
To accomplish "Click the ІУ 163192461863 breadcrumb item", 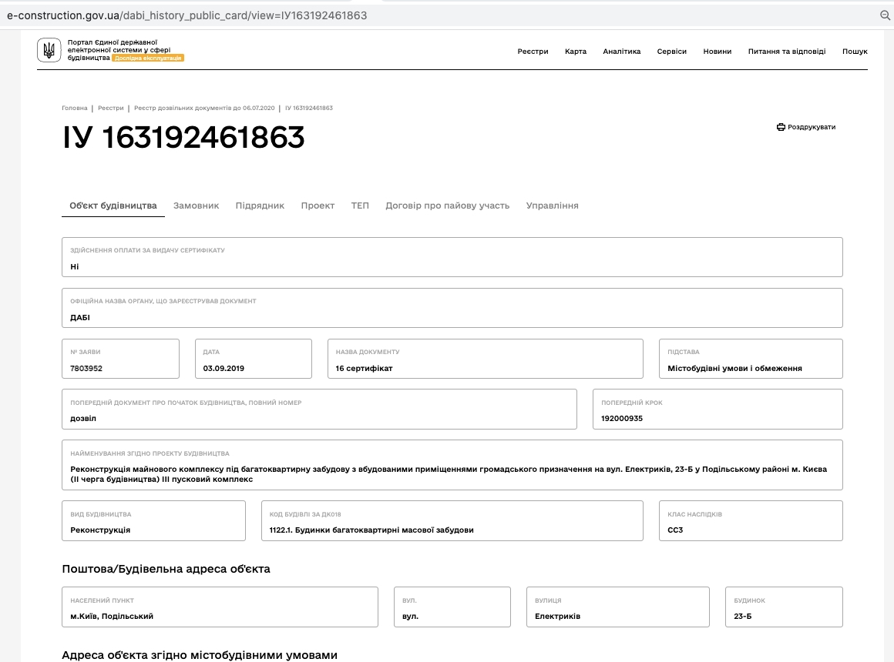I will pos(309,108).
